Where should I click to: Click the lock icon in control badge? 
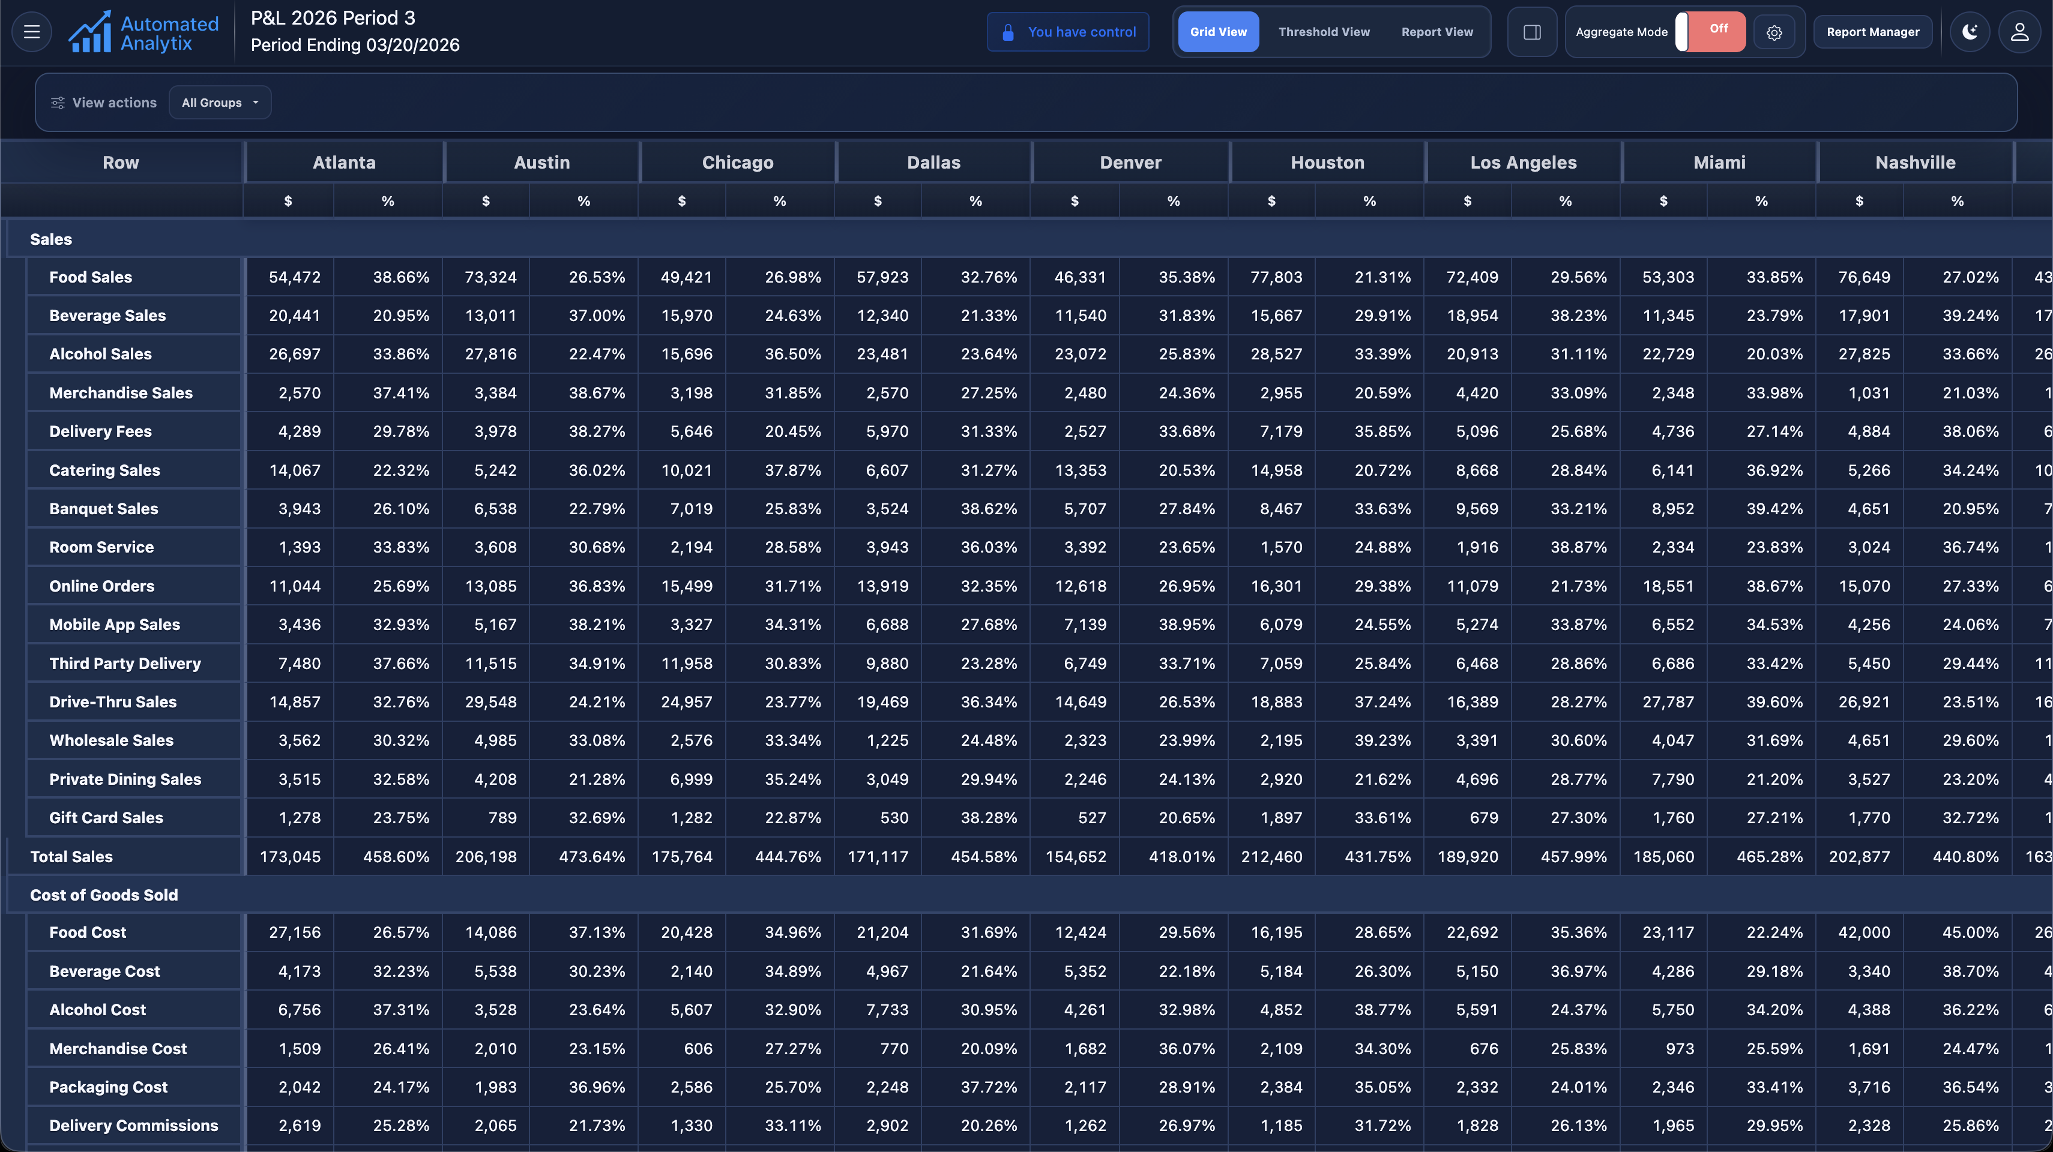(x=1008, y=32)
